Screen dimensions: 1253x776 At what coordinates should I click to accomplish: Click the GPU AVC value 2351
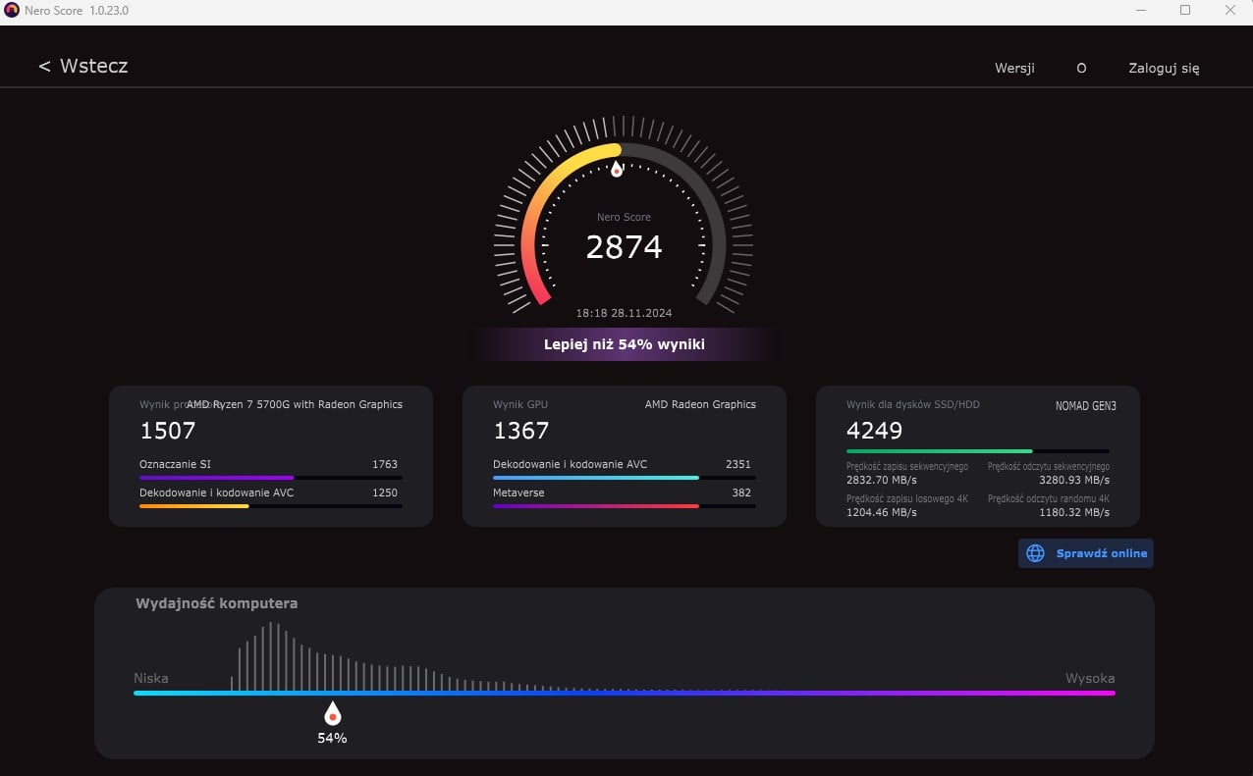point(738,464)
